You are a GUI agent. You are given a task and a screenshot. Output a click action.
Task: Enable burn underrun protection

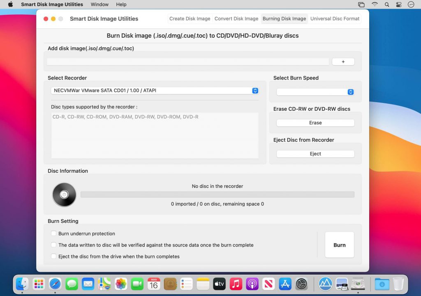(53, 233)
